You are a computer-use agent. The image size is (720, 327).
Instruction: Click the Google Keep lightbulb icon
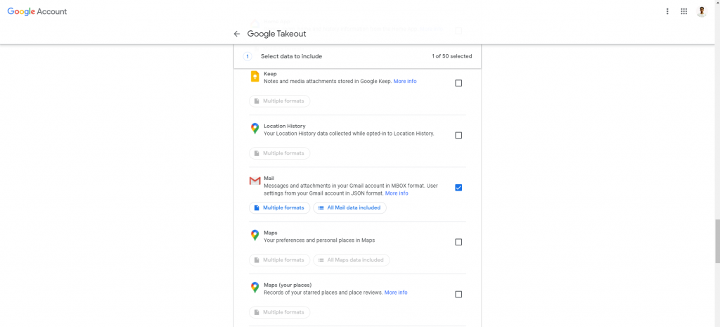pyautogui.click(x=255, y=77)
